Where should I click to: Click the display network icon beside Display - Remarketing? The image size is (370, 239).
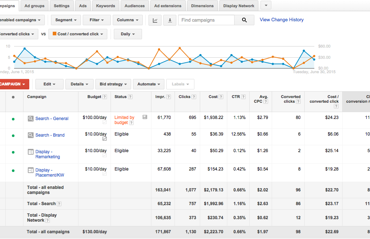(x=31, y=152)
